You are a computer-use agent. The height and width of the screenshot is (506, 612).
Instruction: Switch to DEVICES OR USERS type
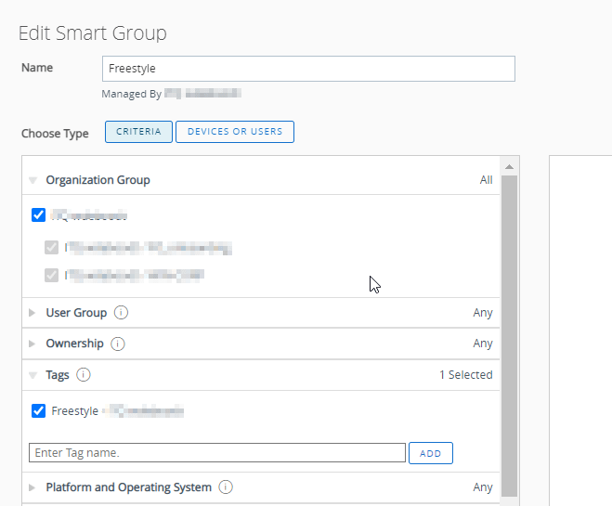235,132
